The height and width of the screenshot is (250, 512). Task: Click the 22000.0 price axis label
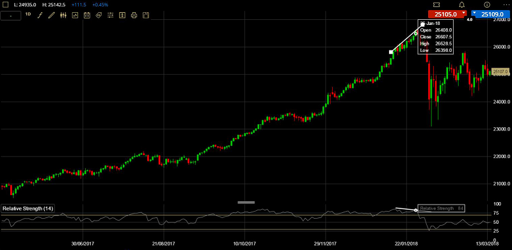pyautogui.click(x=502, y=157)
